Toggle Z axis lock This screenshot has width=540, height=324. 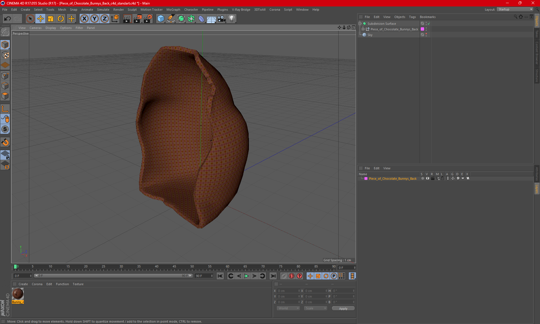pyautogui.click(x=105, y=19)
